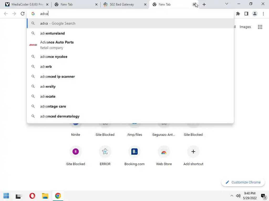Click the Chrome taskbar icon
Screen dimensions: 269x201
click(x=58, y=196)
